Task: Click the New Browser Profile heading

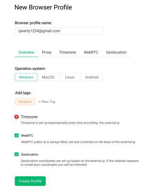Action: click(x=43, y=7)
